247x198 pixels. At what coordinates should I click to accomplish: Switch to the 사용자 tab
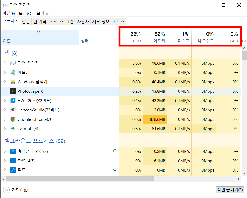coord(83,22)
